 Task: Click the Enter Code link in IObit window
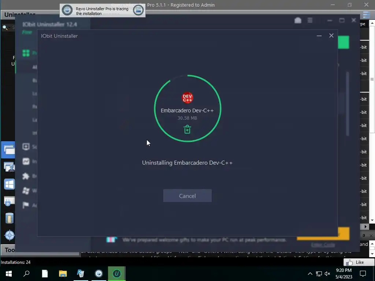point(323,245)
